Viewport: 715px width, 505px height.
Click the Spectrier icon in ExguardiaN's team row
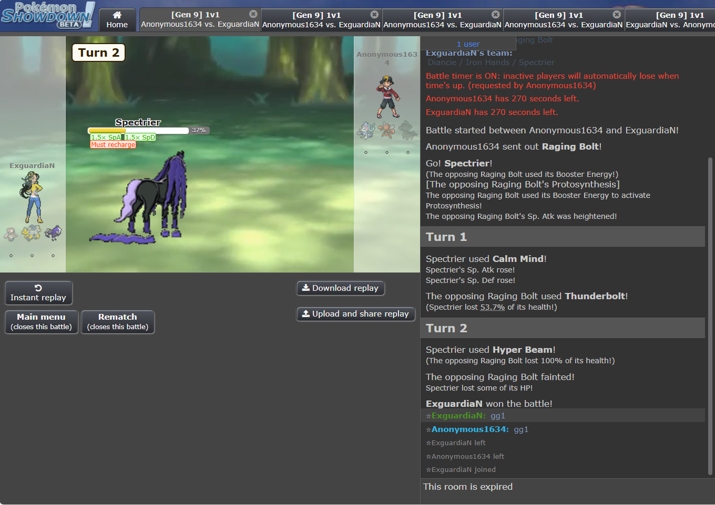(x=53, y=233)
